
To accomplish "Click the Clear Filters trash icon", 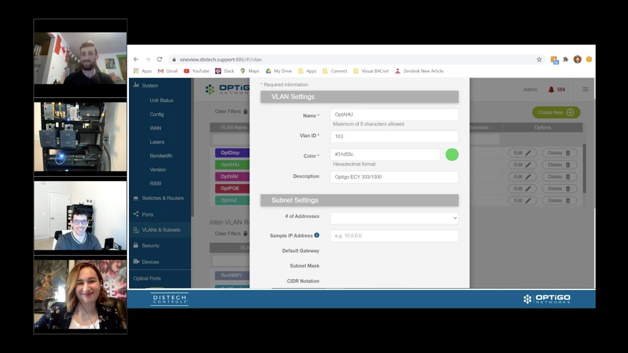I will click(245, 112).
